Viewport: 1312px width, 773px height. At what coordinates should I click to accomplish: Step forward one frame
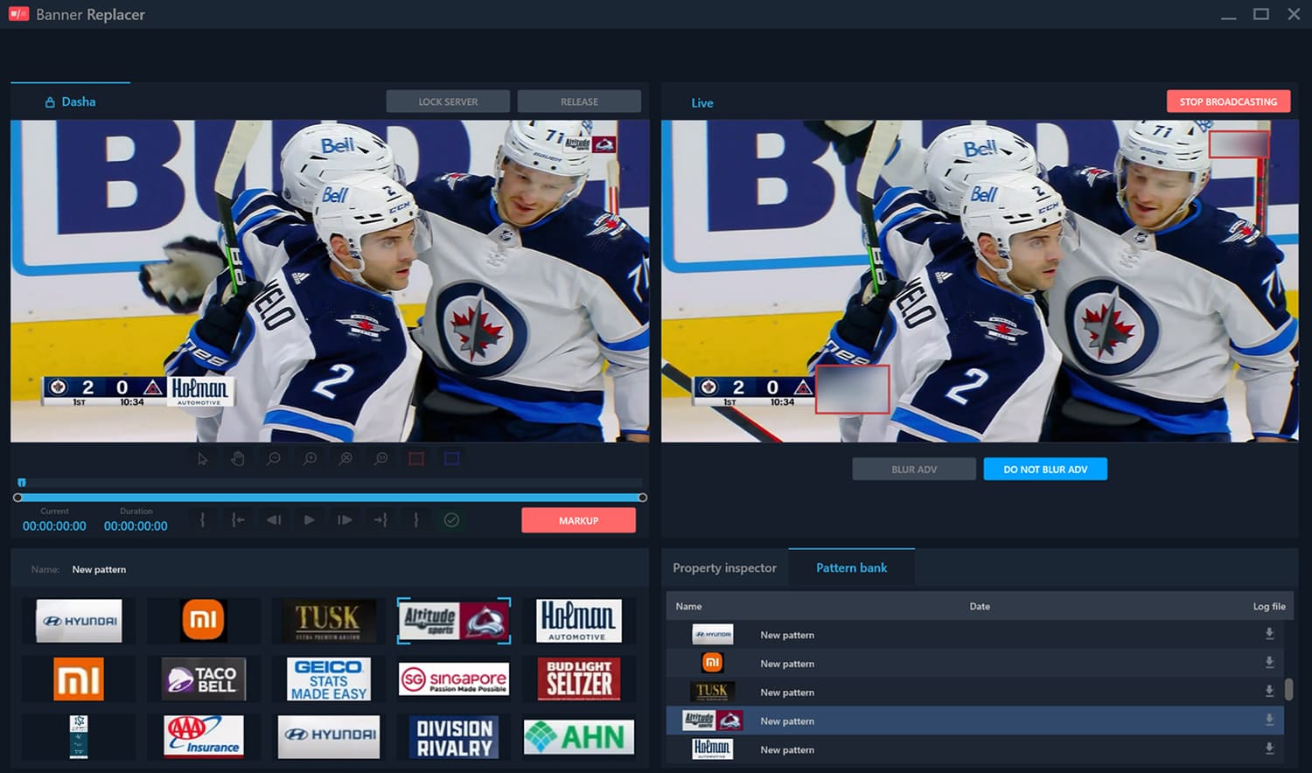(345, 519)
